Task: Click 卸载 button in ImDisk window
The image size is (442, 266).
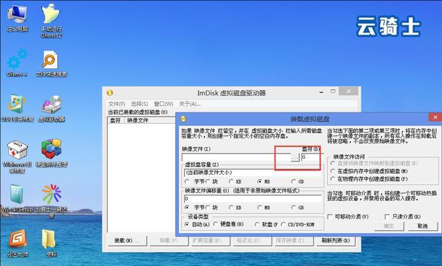Action: point(169,241)
